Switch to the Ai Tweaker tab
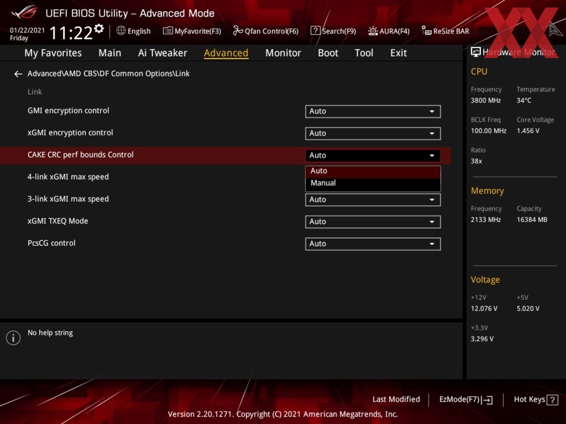566x424 pixels. pyautogui.click(x=163, y=53)
